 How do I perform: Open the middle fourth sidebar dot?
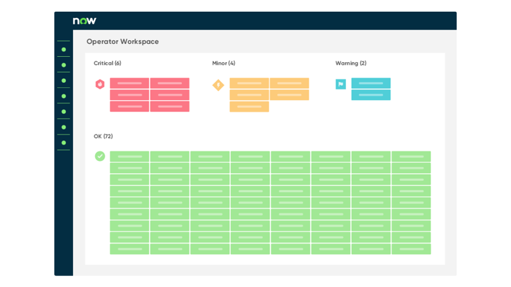(x=63, y=96)
